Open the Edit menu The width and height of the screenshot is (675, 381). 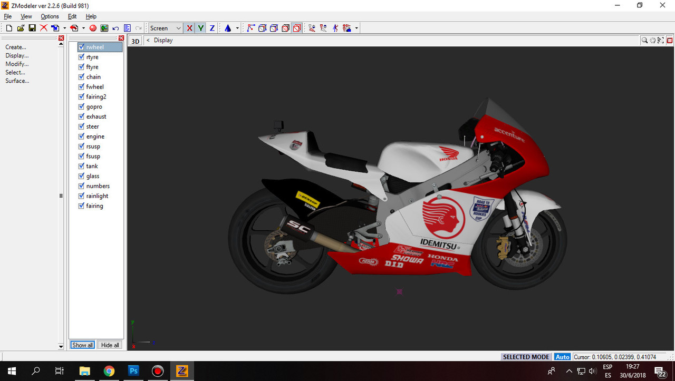(72, 16)
